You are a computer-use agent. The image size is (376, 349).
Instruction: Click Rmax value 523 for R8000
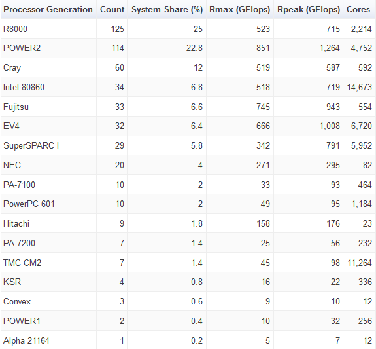(263, 29)
